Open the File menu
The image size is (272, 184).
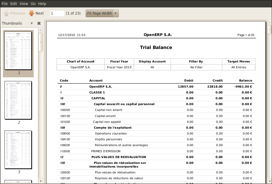pyautogui.click(x=5, y=4)
